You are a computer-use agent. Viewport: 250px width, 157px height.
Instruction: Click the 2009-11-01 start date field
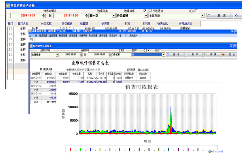click(x=27, y=15)
